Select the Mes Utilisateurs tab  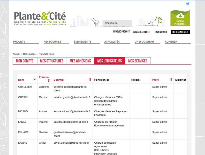(x=110, y=61)
